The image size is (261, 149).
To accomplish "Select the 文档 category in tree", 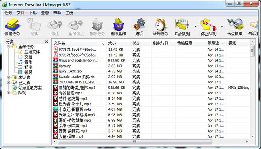I will pos(28,57).
